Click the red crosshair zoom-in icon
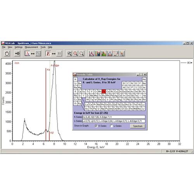 pos(75,54)
